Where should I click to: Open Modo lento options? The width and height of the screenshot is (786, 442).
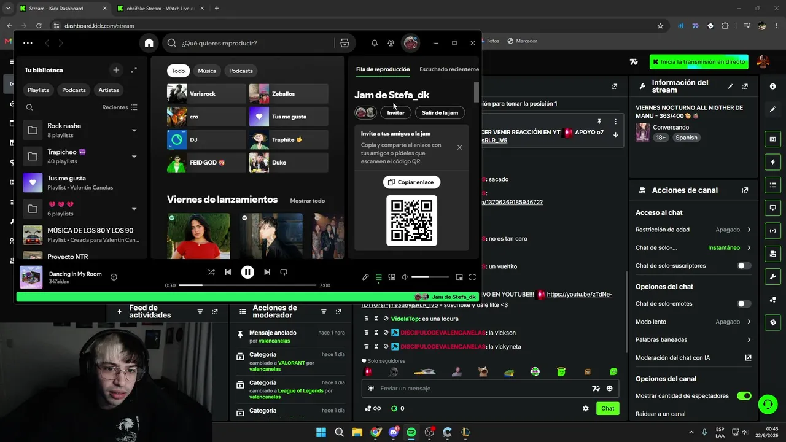[x=693, y=322]
